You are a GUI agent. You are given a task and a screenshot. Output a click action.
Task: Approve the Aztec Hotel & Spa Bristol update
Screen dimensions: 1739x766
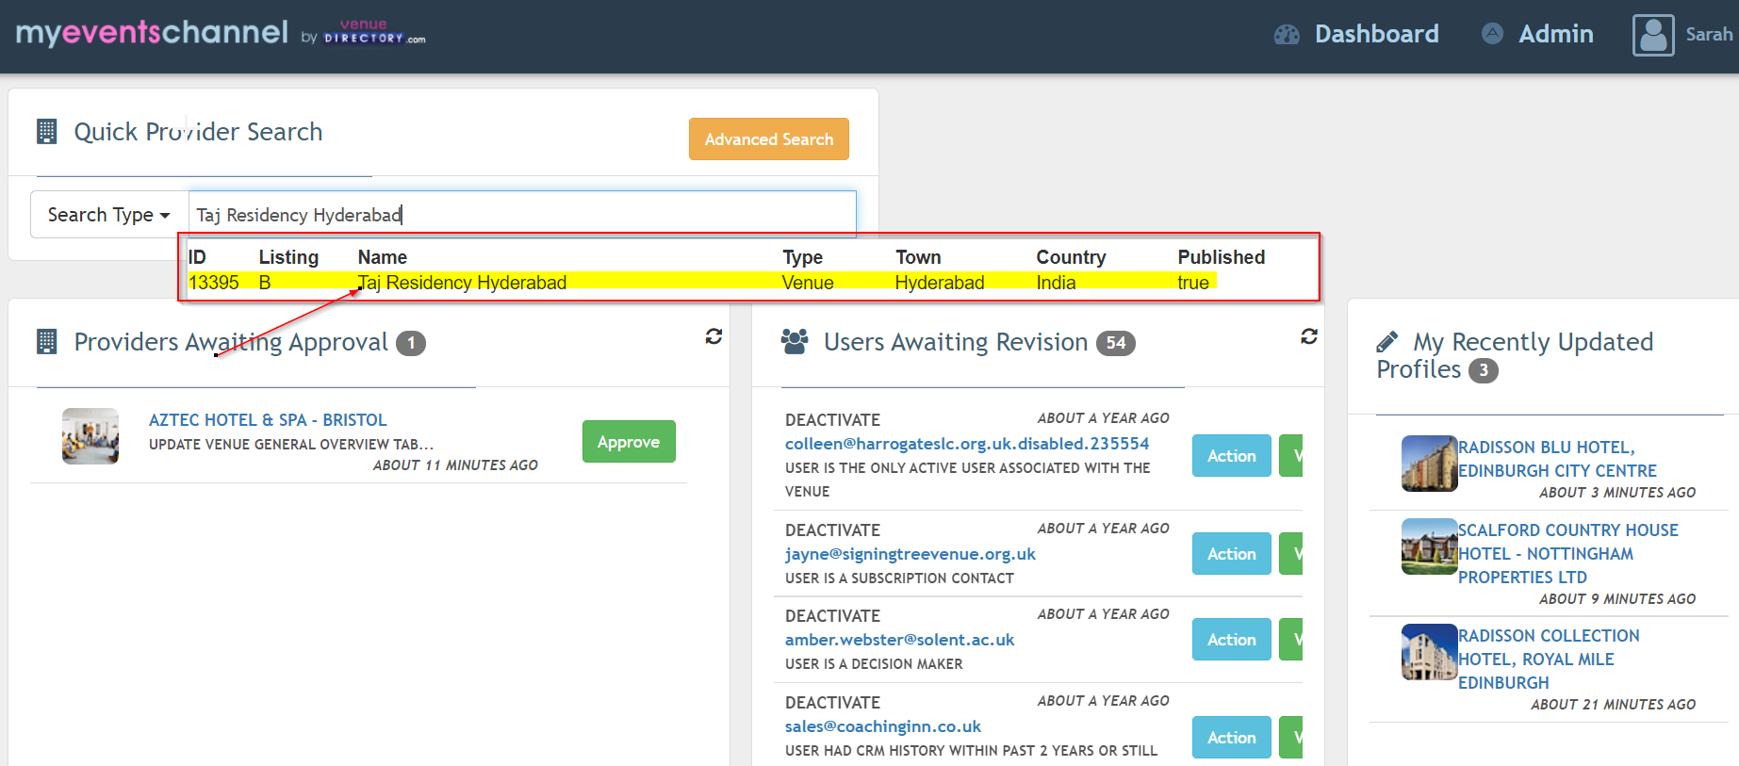629,442
